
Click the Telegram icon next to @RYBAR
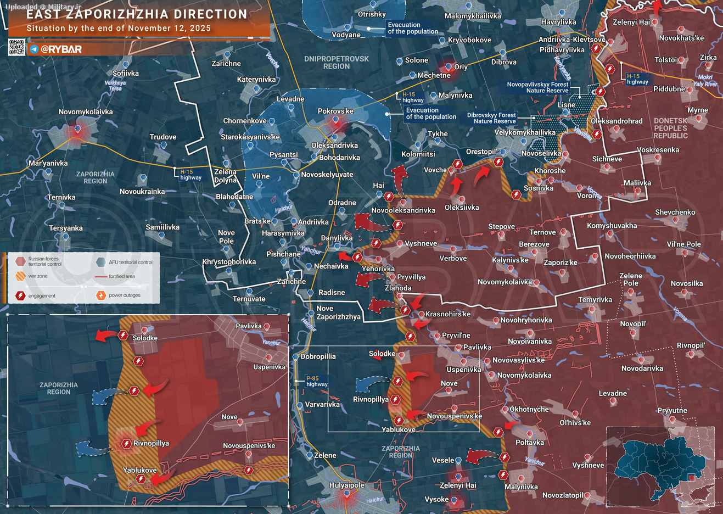click(x=34, y=49)
